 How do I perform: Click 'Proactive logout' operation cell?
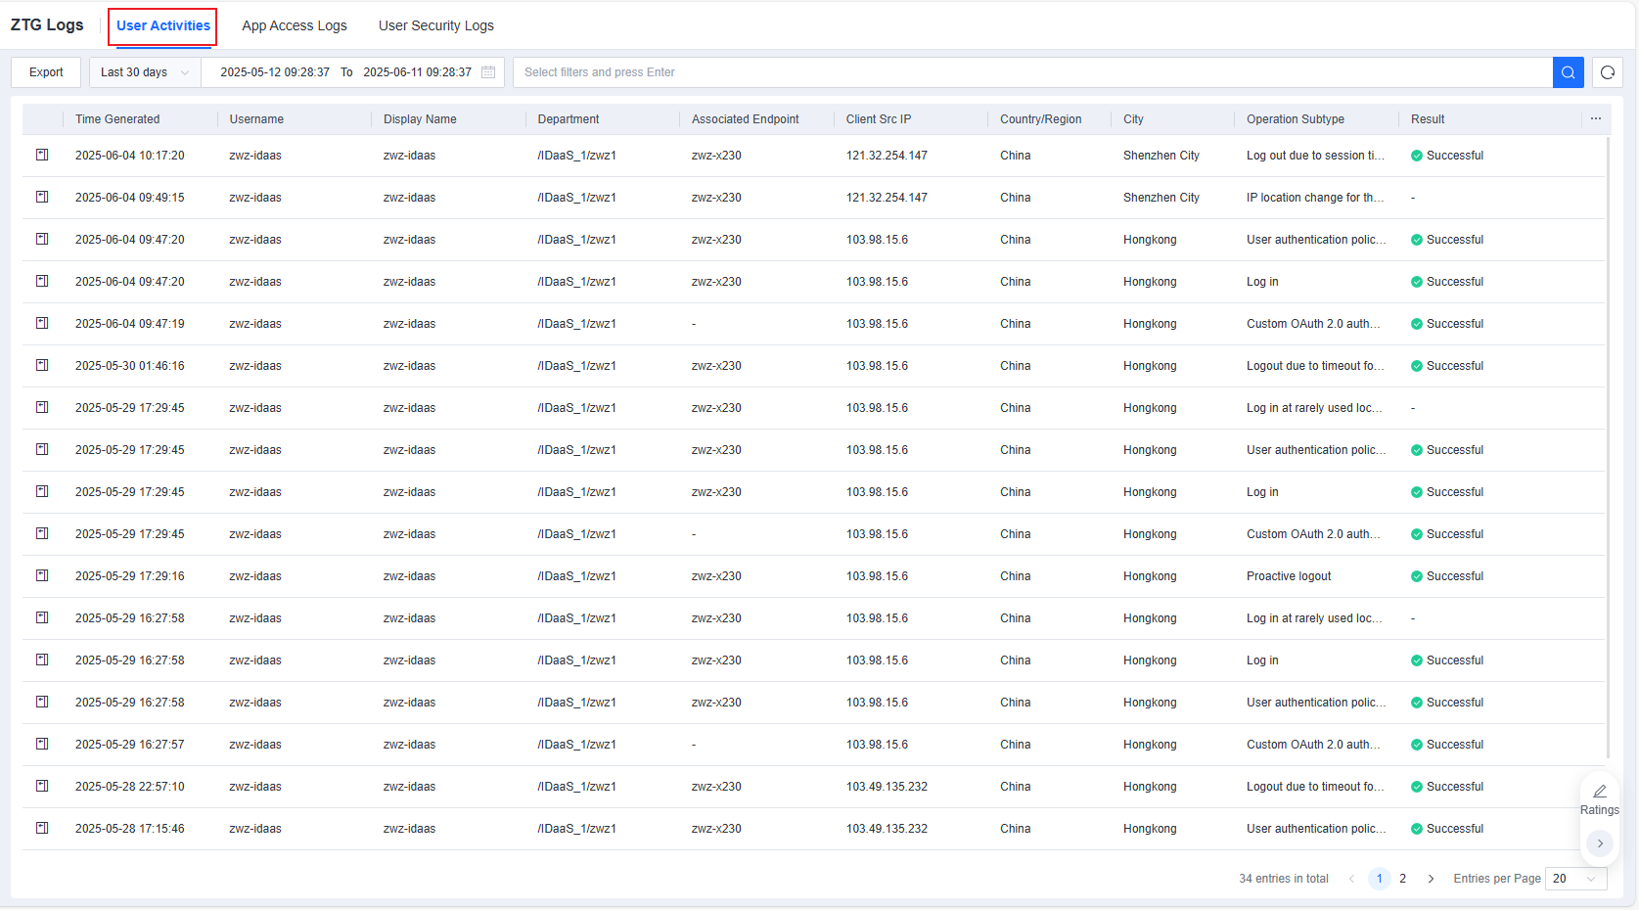pyautogui.click(x=1289, y=576)
